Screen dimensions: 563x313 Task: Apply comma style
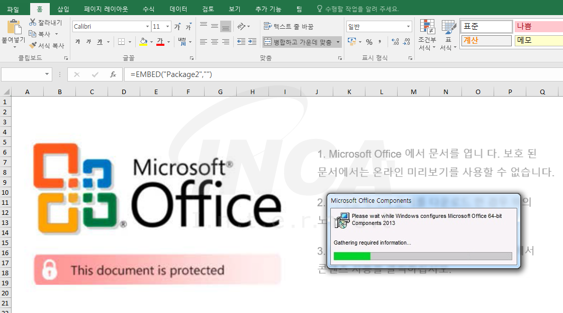coord(380,42)
